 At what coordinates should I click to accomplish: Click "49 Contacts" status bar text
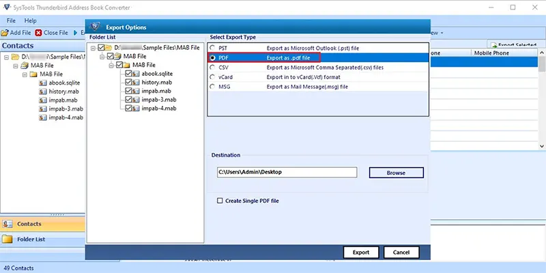[18, 268]
